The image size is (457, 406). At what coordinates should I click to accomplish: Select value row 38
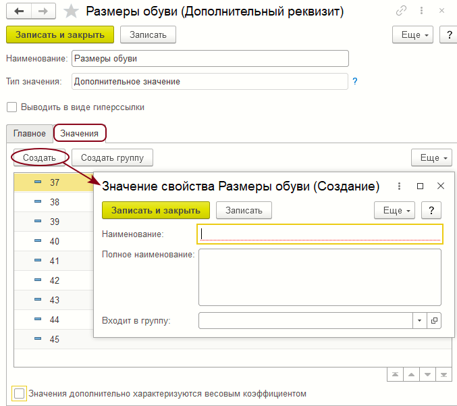(x=54, y=202)
